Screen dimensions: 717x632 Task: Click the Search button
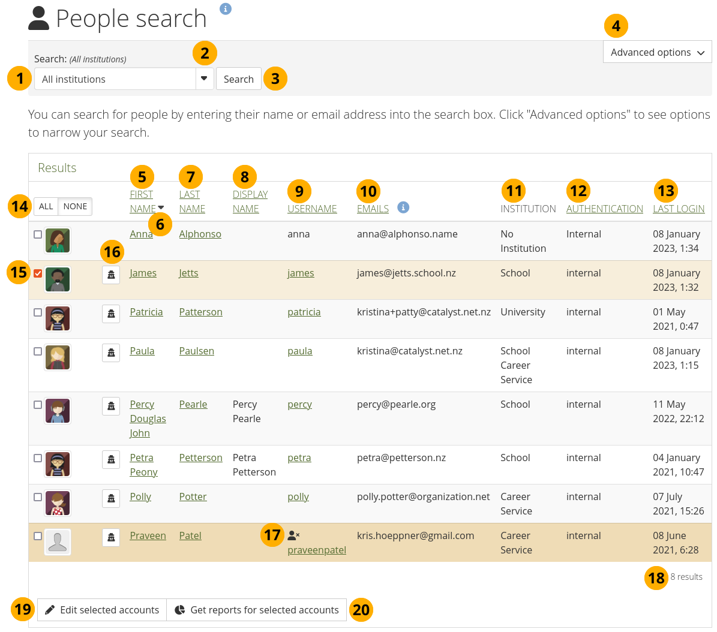coord(238,79)
